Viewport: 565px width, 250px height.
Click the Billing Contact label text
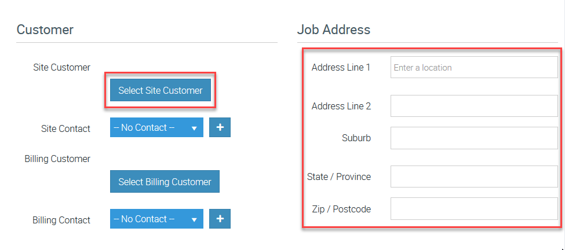61,220
